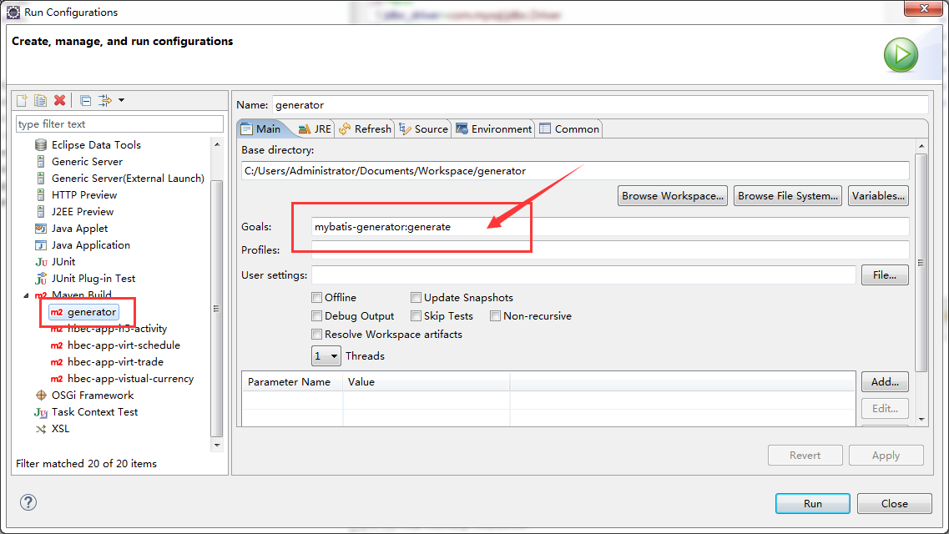Switch to the Environment tab
The width and height of the screenshot is (949, 534).
pyautogui.click(x=493, y=128)
